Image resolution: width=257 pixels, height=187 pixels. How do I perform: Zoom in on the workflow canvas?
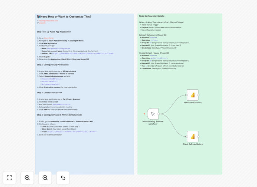(x=27, y=178)
